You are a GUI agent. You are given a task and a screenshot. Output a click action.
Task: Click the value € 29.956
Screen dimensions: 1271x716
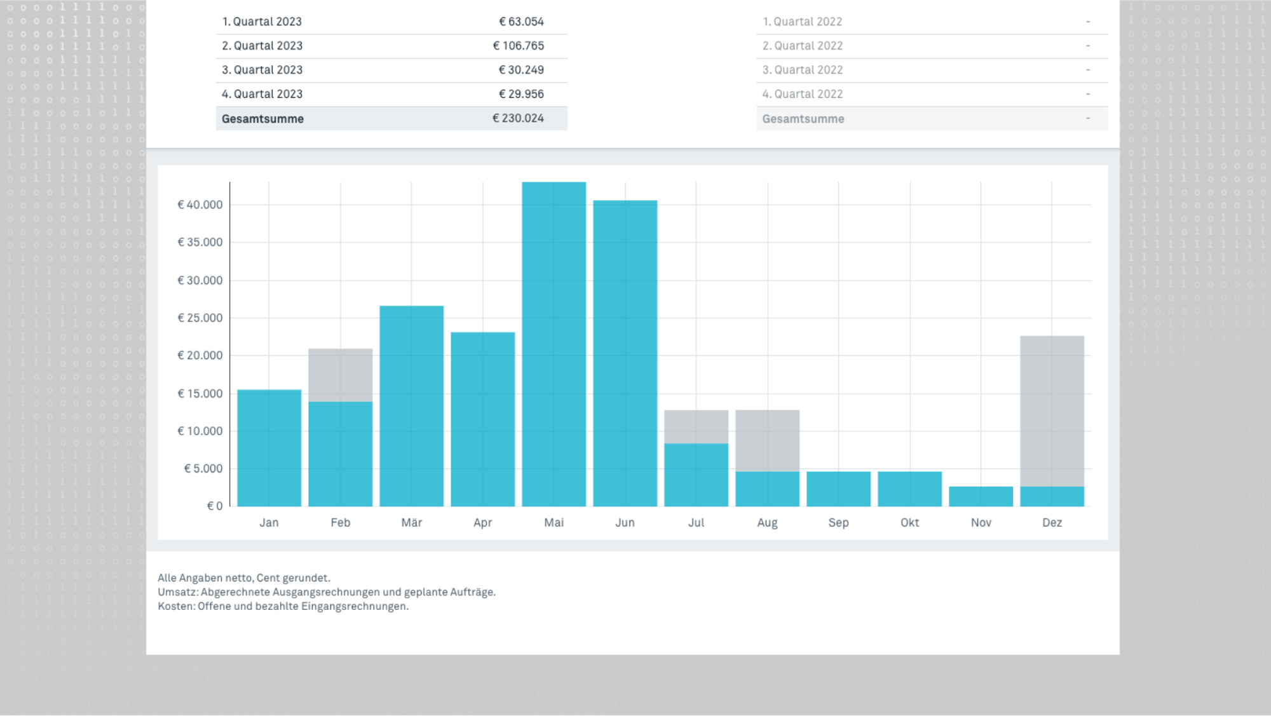(521, 94)
